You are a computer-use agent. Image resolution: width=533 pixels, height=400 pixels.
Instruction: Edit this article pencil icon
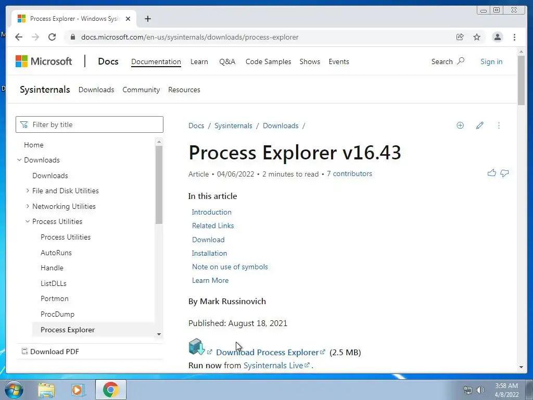pyautogui.click(x=479, y=126)
